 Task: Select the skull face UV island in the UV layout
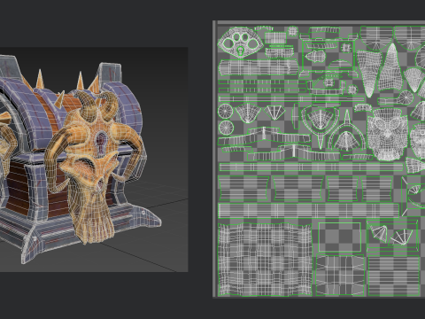click(x=387, y=134)
